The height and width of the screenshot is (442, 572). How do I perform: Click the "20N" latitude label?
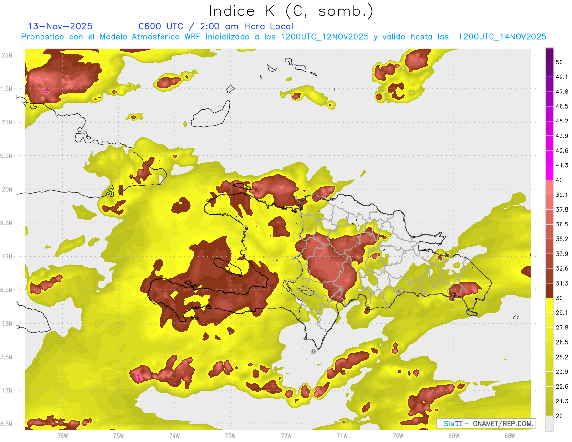7,189
